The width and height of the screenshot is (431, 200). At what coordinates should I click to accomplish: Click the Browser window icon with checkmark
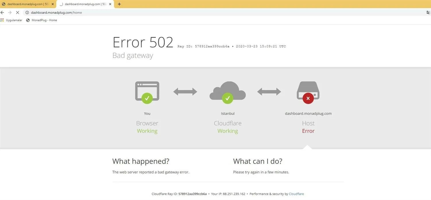(147, 92)
